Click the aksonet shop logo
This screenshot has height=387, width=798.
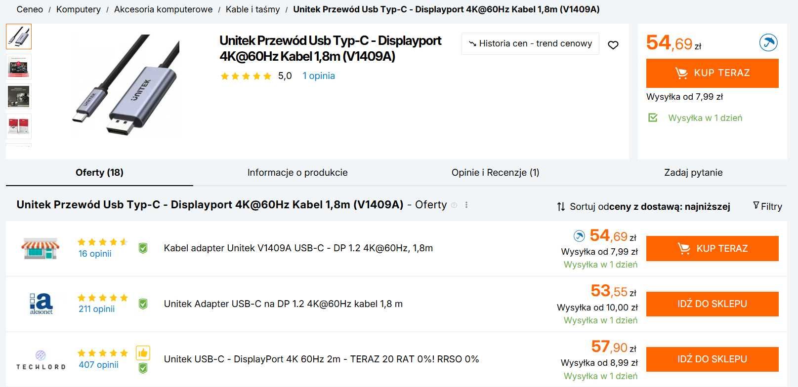coord(41,304)
